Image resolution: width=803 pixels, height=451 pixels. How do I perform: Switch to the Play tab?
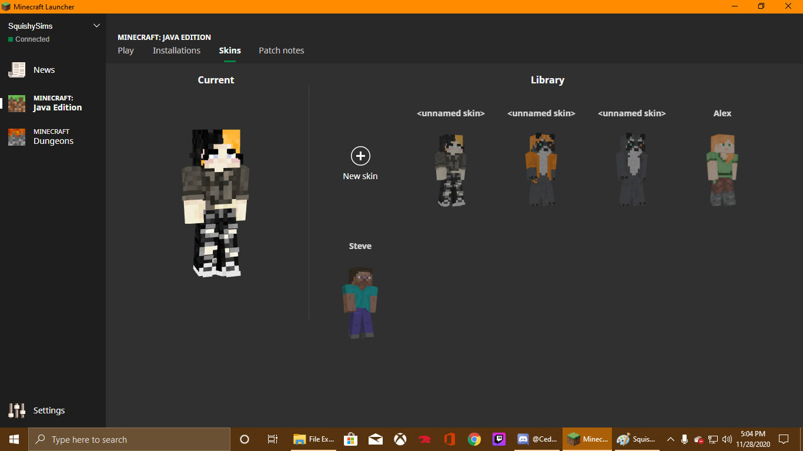point(125,51)
